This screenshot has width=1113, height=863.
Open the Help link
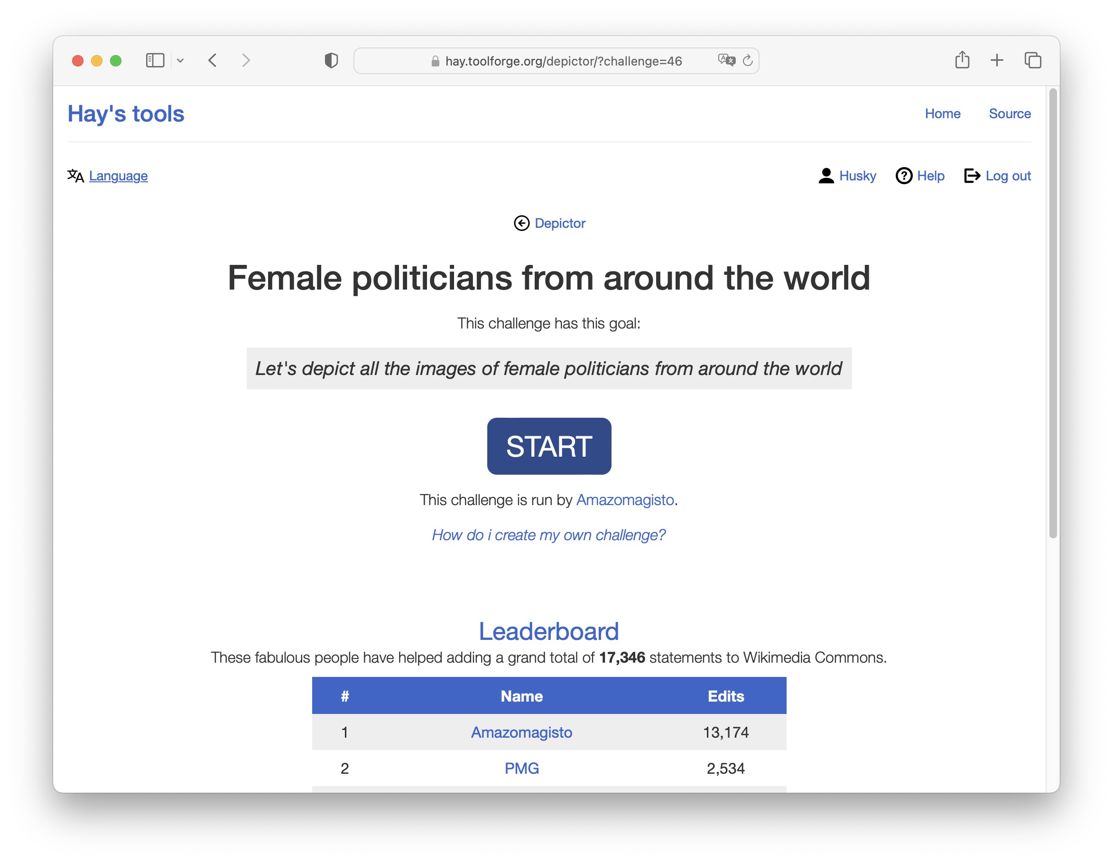[x=930, y=176]
